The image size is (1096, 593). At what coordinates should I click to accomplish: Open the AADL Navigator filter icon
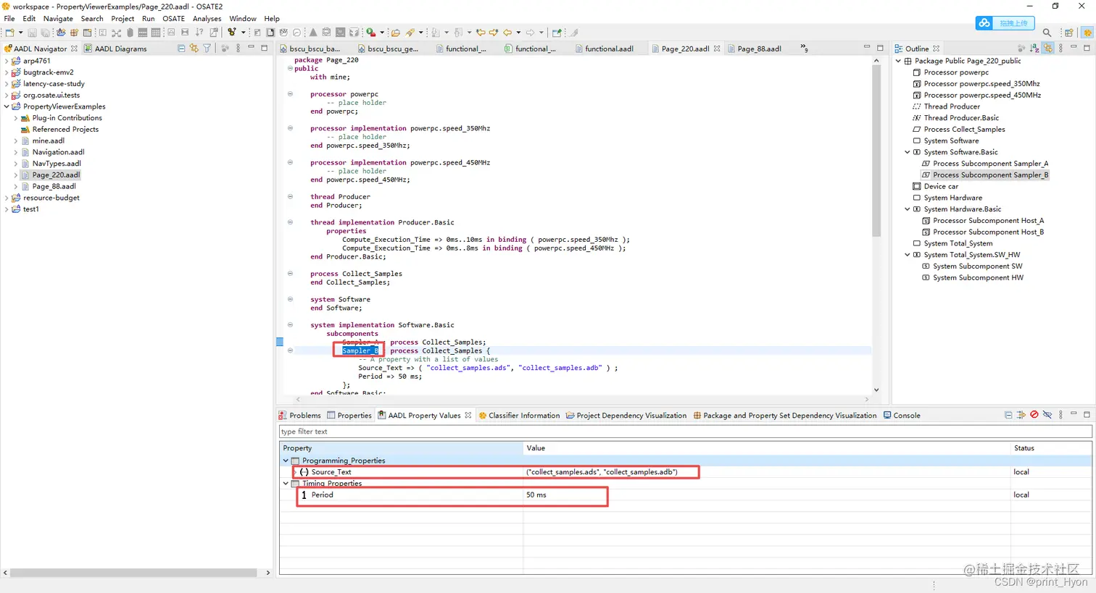click(x=207, y=49)
